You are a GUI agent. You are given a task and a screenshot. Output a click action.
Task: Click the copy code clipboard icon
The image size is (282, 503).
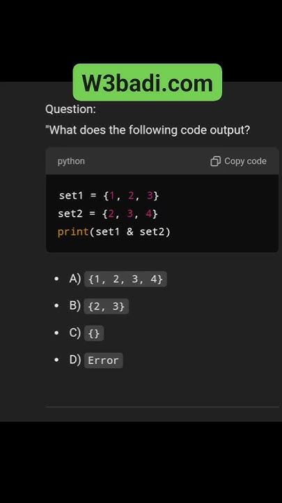pyautogui.click(x=215, y=161)
